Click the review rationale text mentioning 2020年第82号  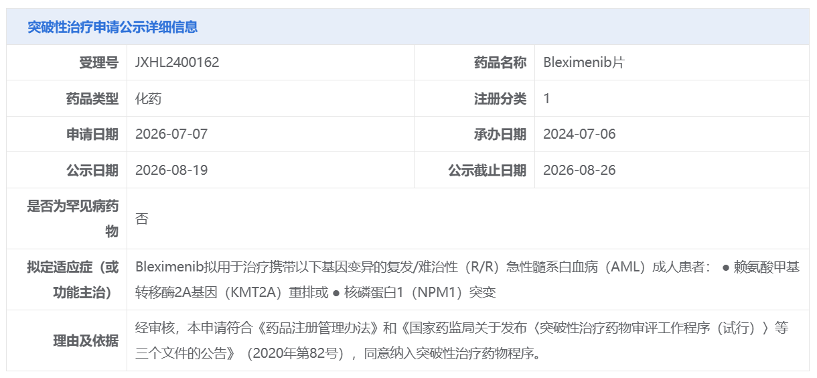462,340
